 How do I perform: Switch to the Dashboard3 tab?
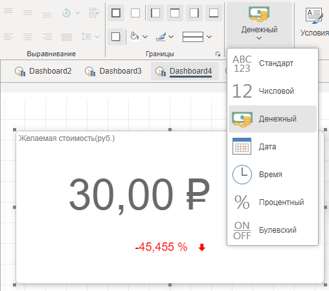click(x=113, y=71)
